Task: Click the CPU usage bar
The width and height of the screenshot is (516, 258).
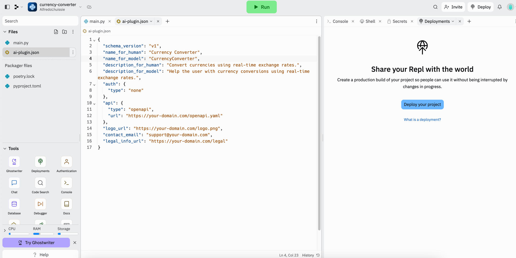Action: click(19, 234)
